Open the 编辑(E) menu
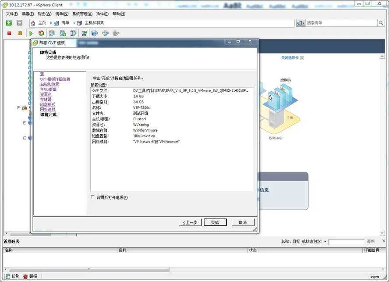389x282 pixels. pos(28,14)
